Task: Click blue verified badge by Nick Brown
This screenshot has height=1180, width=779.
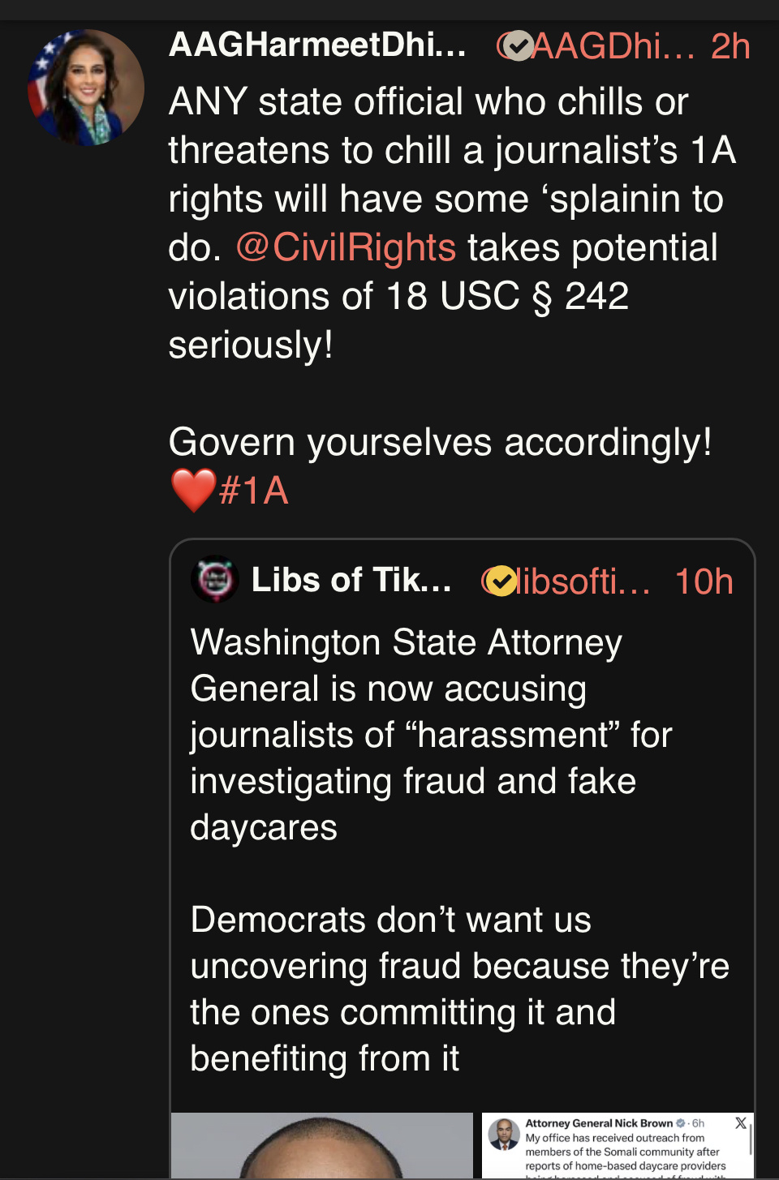Action: (x=681, y=1123)
